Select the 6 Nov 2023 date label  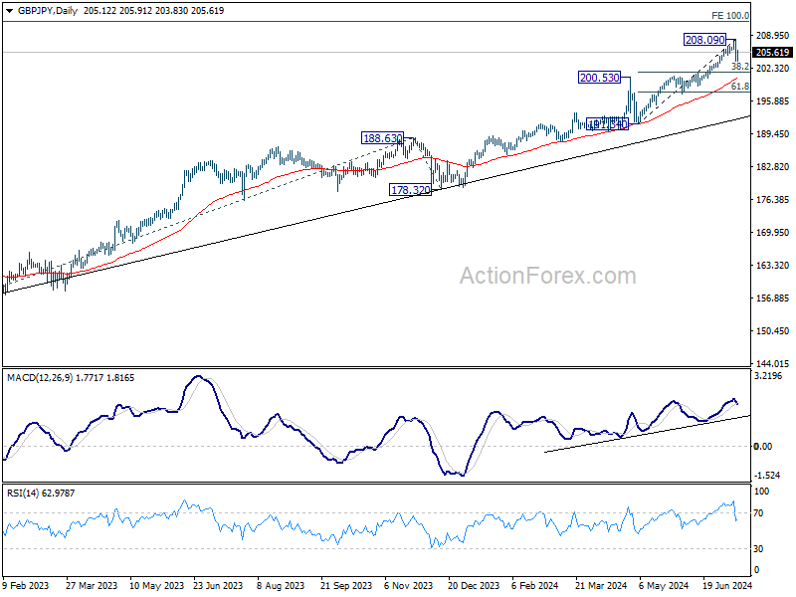(x=409, y=585)
